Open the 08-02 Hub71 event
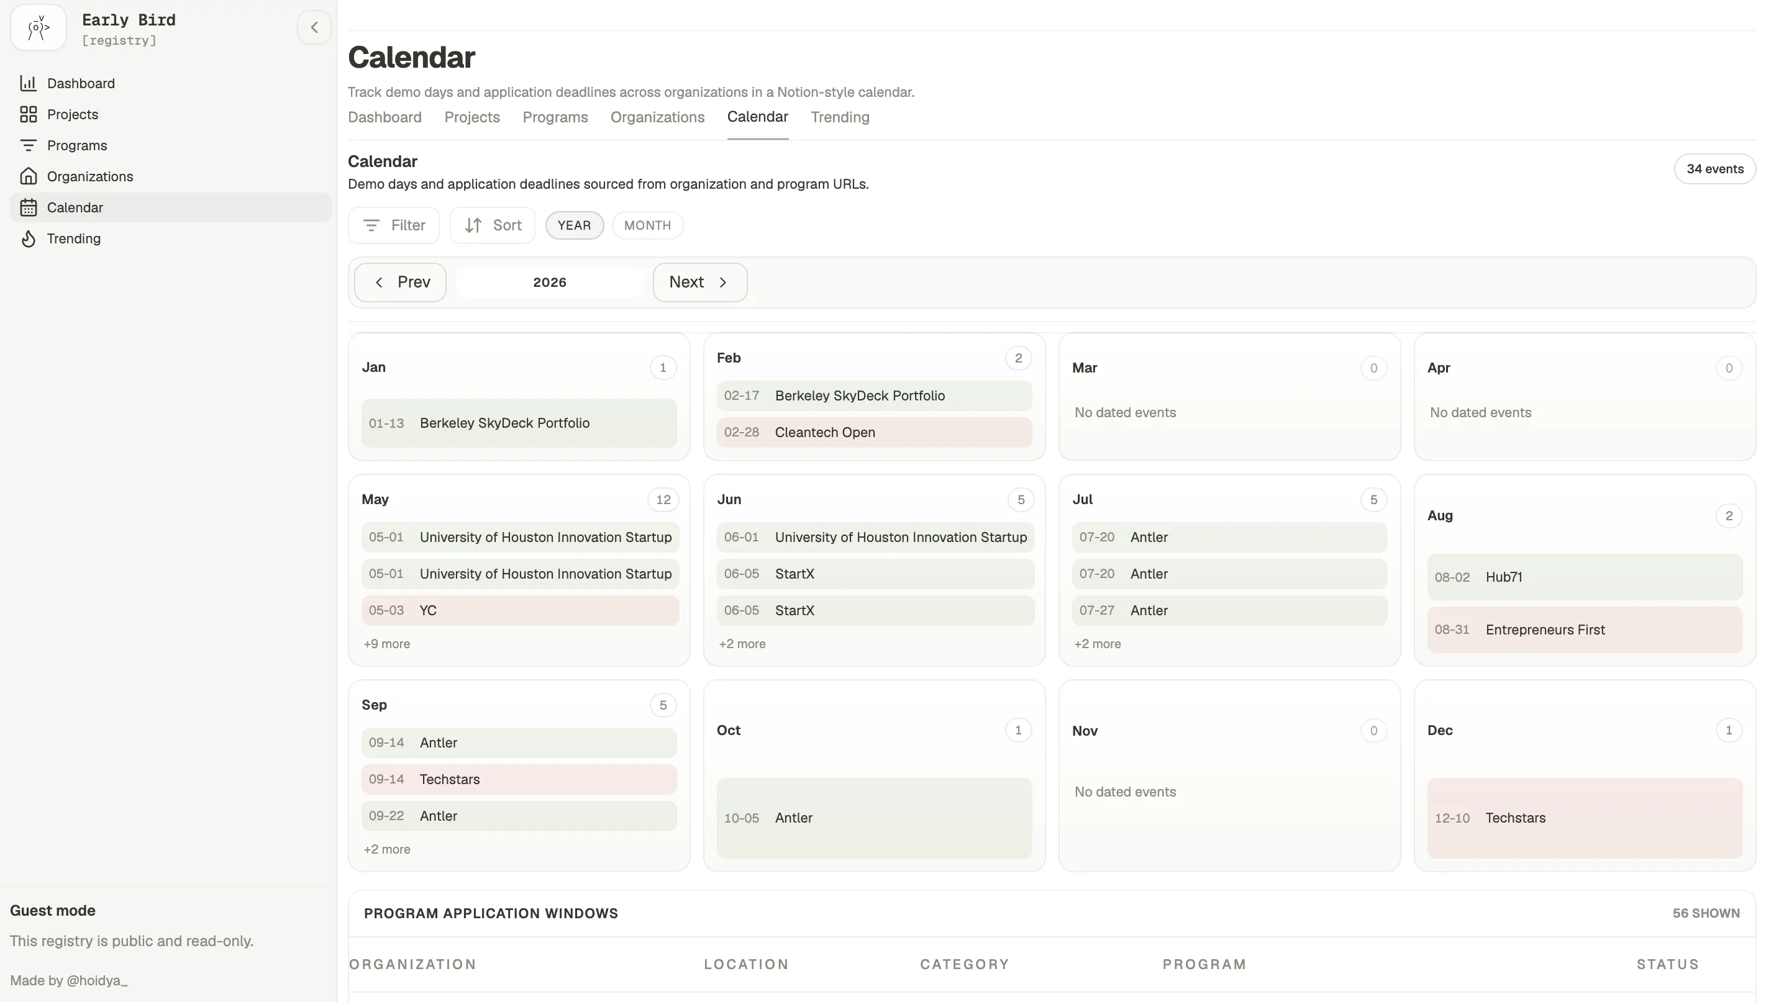1789x1002 pixels. (x=1585, y=577)
